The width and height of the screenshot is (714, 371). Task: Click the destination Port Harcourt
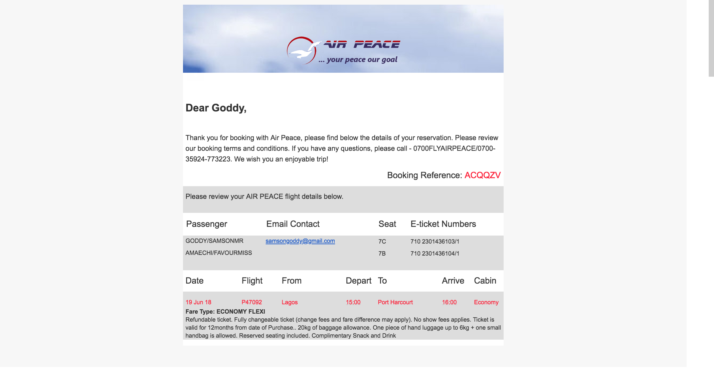click(395, 302)
